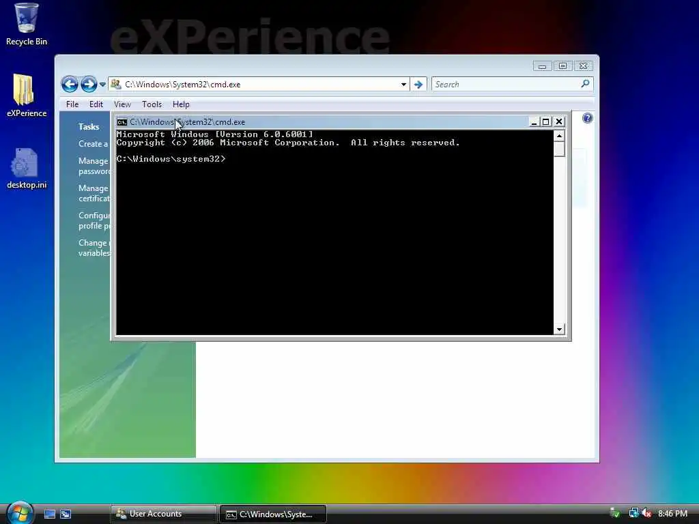Image resolution: width=699 pixels, height=524 pixels.
Task: Open the Windows Start orb
Action: (x=20, y=513)
